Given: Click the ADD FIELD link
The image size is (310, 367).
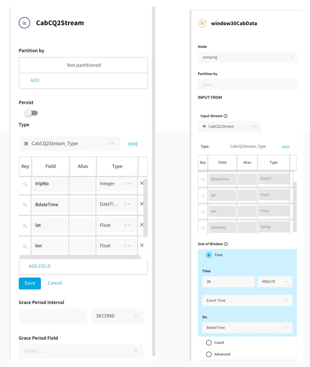Looking at the screenshot, I should click(x=40, y=266).
